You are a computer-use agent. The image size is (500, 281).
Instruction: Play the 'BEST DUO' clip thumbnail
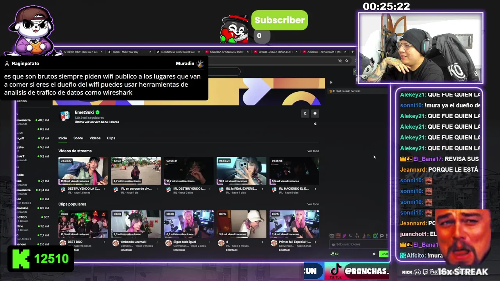coord(83,224)
